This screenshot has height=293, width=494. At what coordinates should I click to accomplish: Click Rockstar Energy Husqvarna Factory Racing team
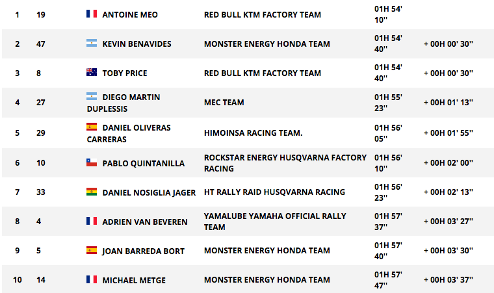pos(285,163)
